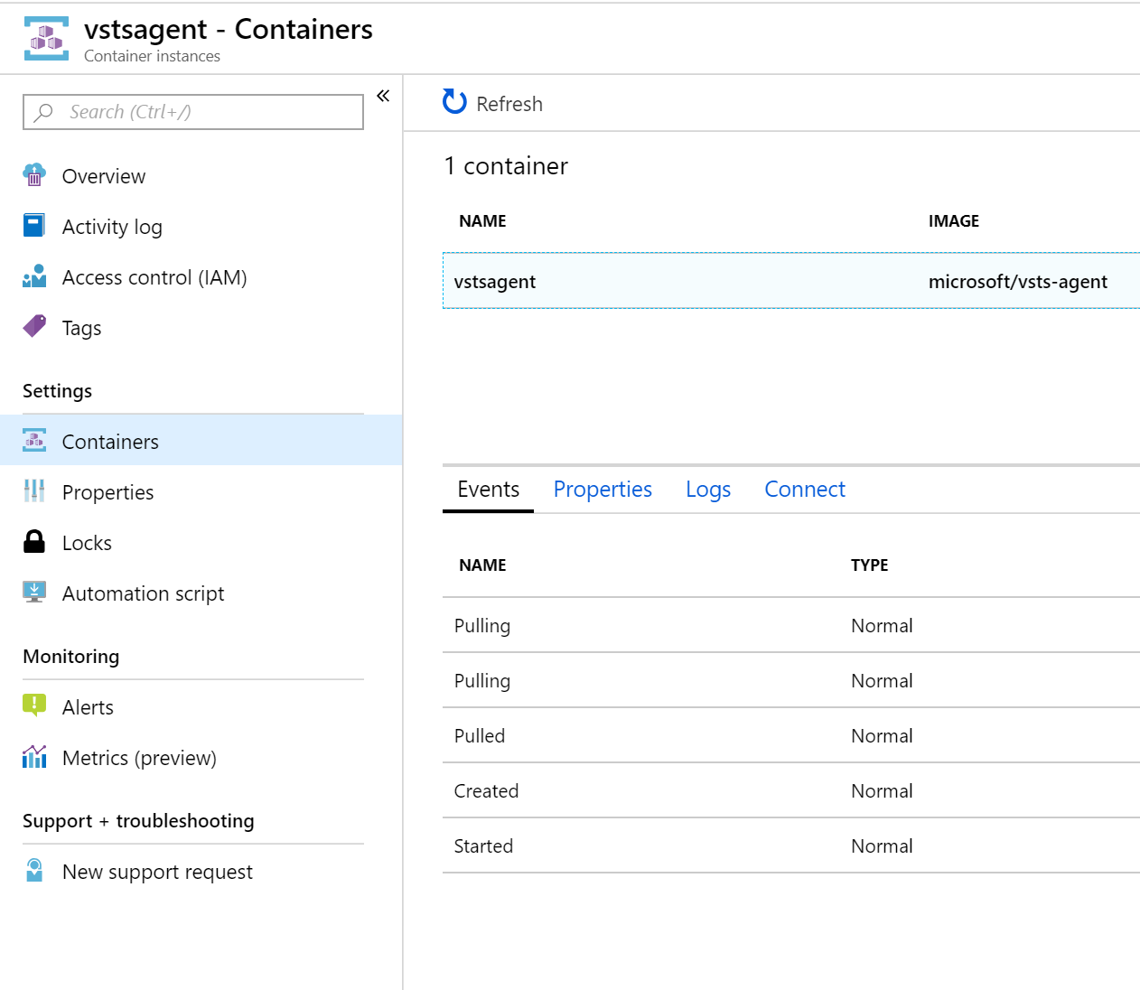1140x990 pixels.
Task: Click the TYPE column header
Action: click(x=870, y=565)
